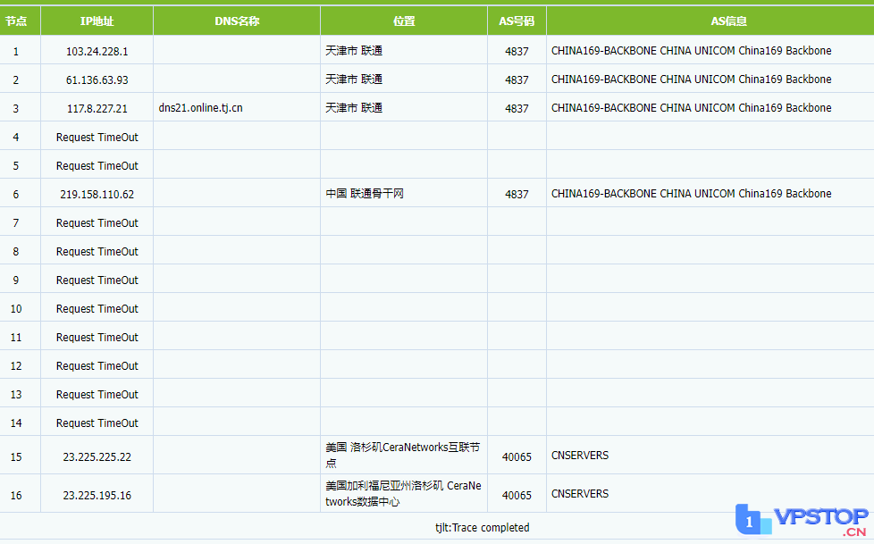The image size is (874, 544).
Task: Select Request TimeOut on hop 12
Action: (97, 365)
